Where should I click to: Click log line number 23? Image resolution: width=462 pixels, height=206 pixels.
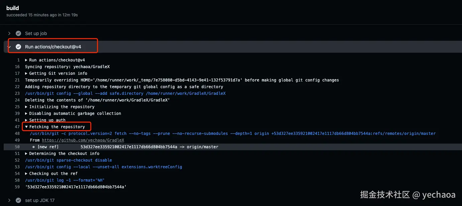tap(17, 93)
